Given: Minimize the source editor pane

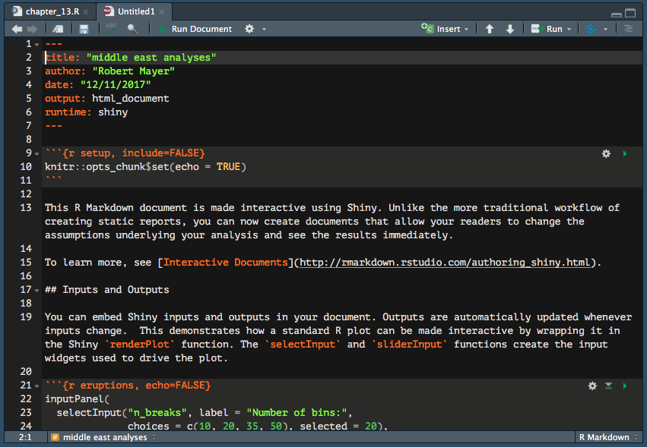Looking at the screenshot, I should pos(617,14).
